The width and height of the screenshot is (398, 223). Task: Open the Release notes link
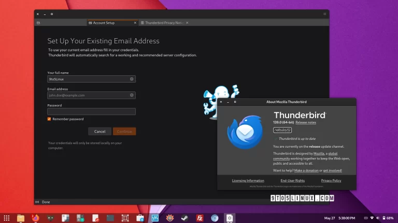click(306, 122)
